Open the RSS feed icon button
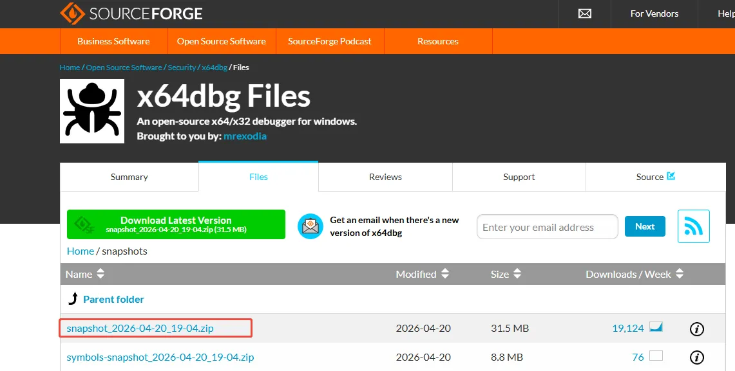735x371 pixels. coord(693,226)
